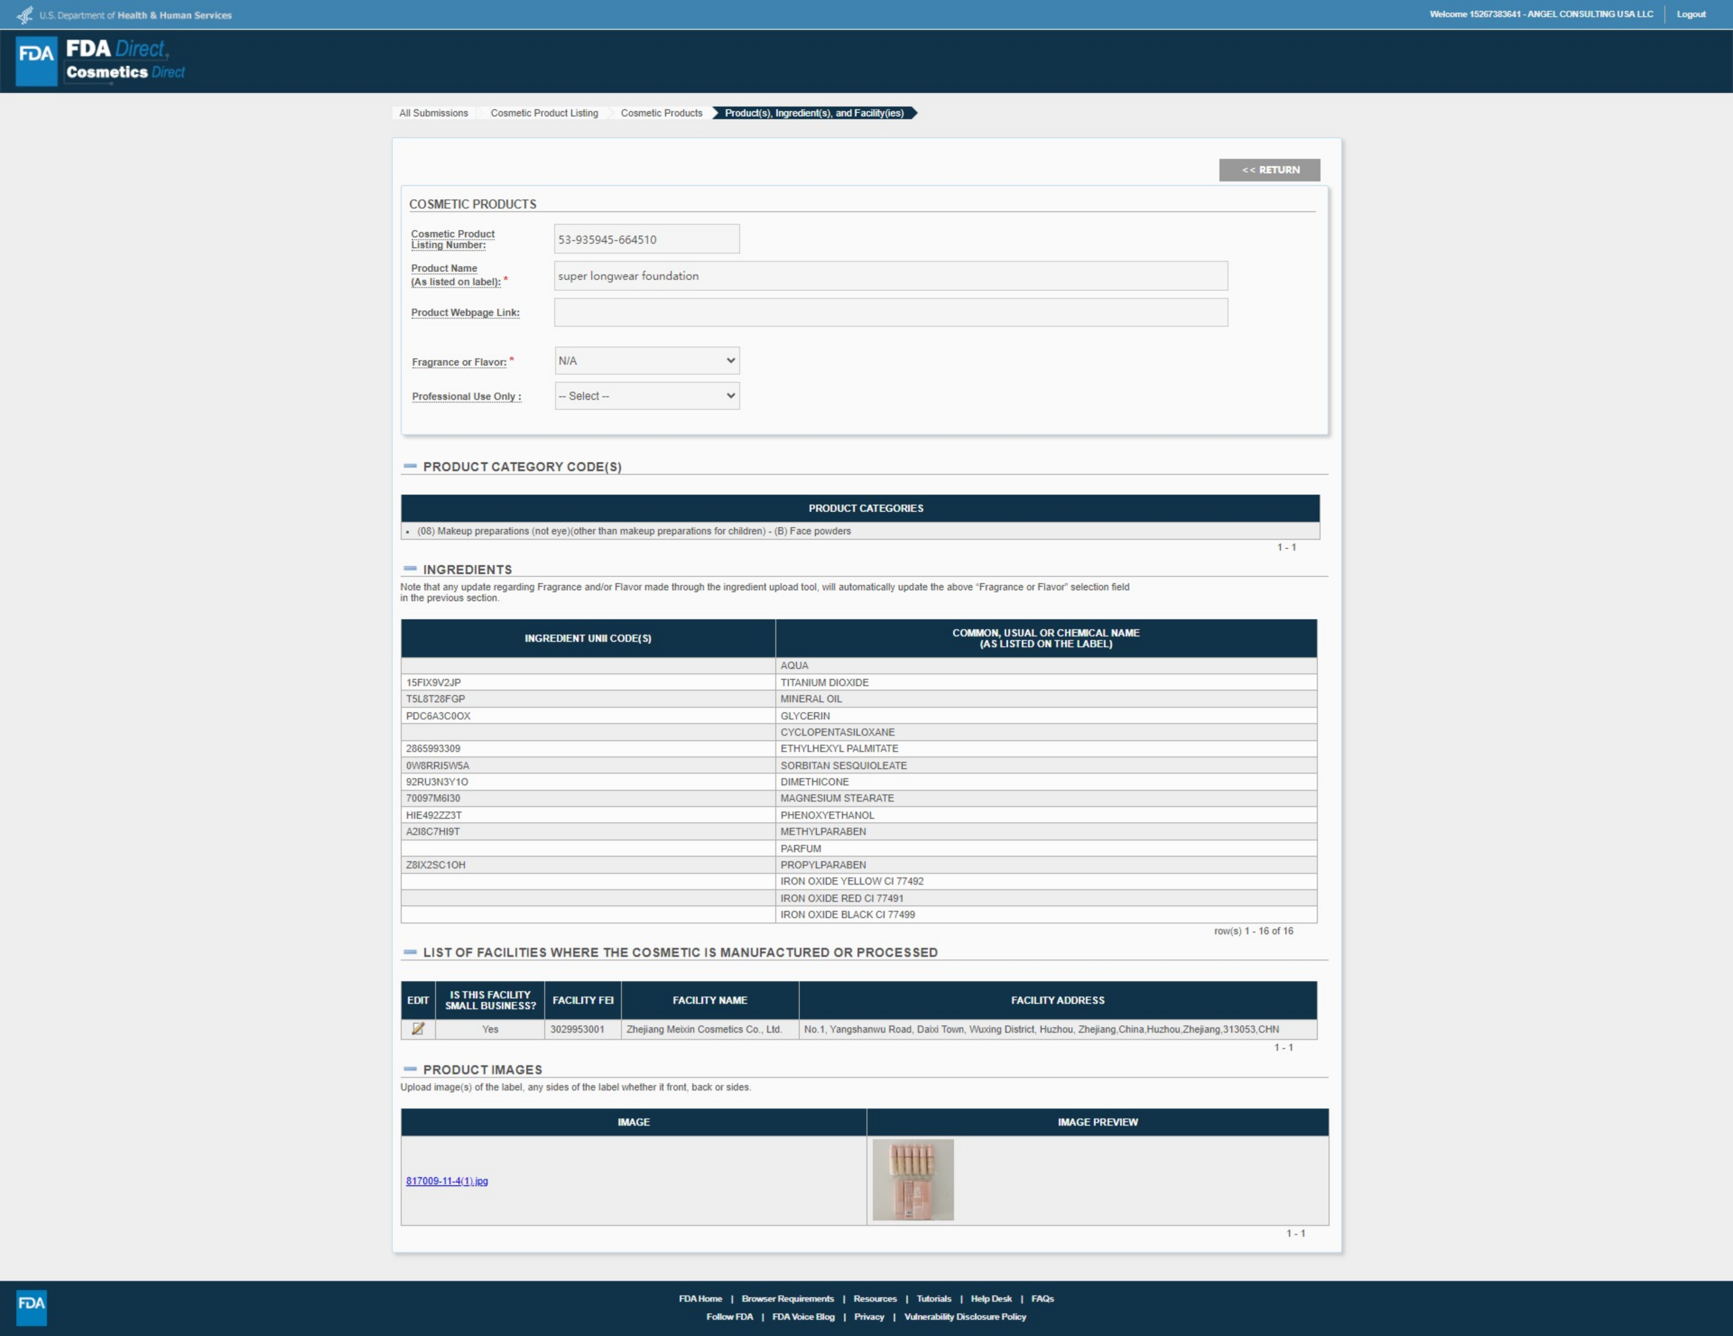Collapse the Product Images section
The height and width of the screenshot is (1336, 1733).
click(x=410, y=1069)
